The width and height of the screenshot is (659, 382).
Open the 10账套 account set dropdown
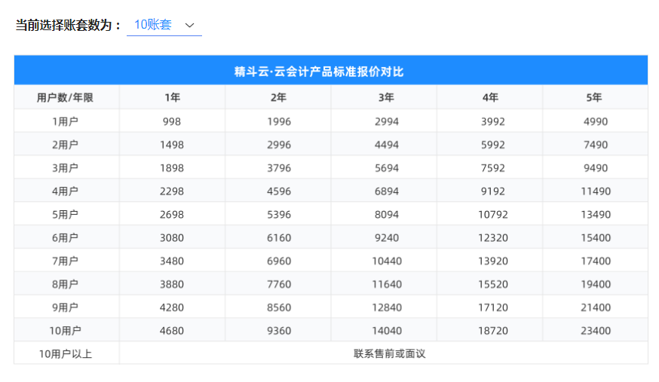(164, 25)
